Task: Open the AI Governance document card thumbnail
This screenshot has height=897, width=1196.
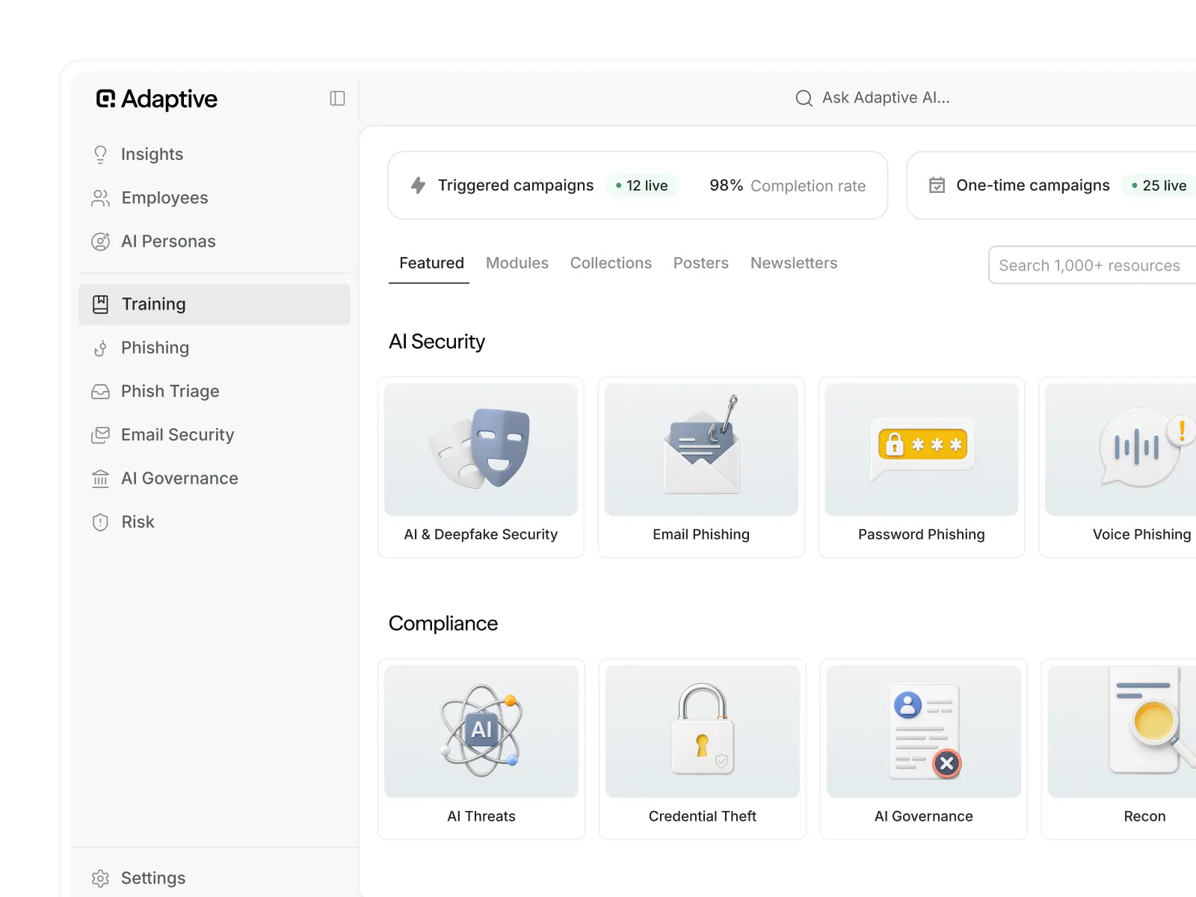Action: pyautogui.click(x=924, y=731)
